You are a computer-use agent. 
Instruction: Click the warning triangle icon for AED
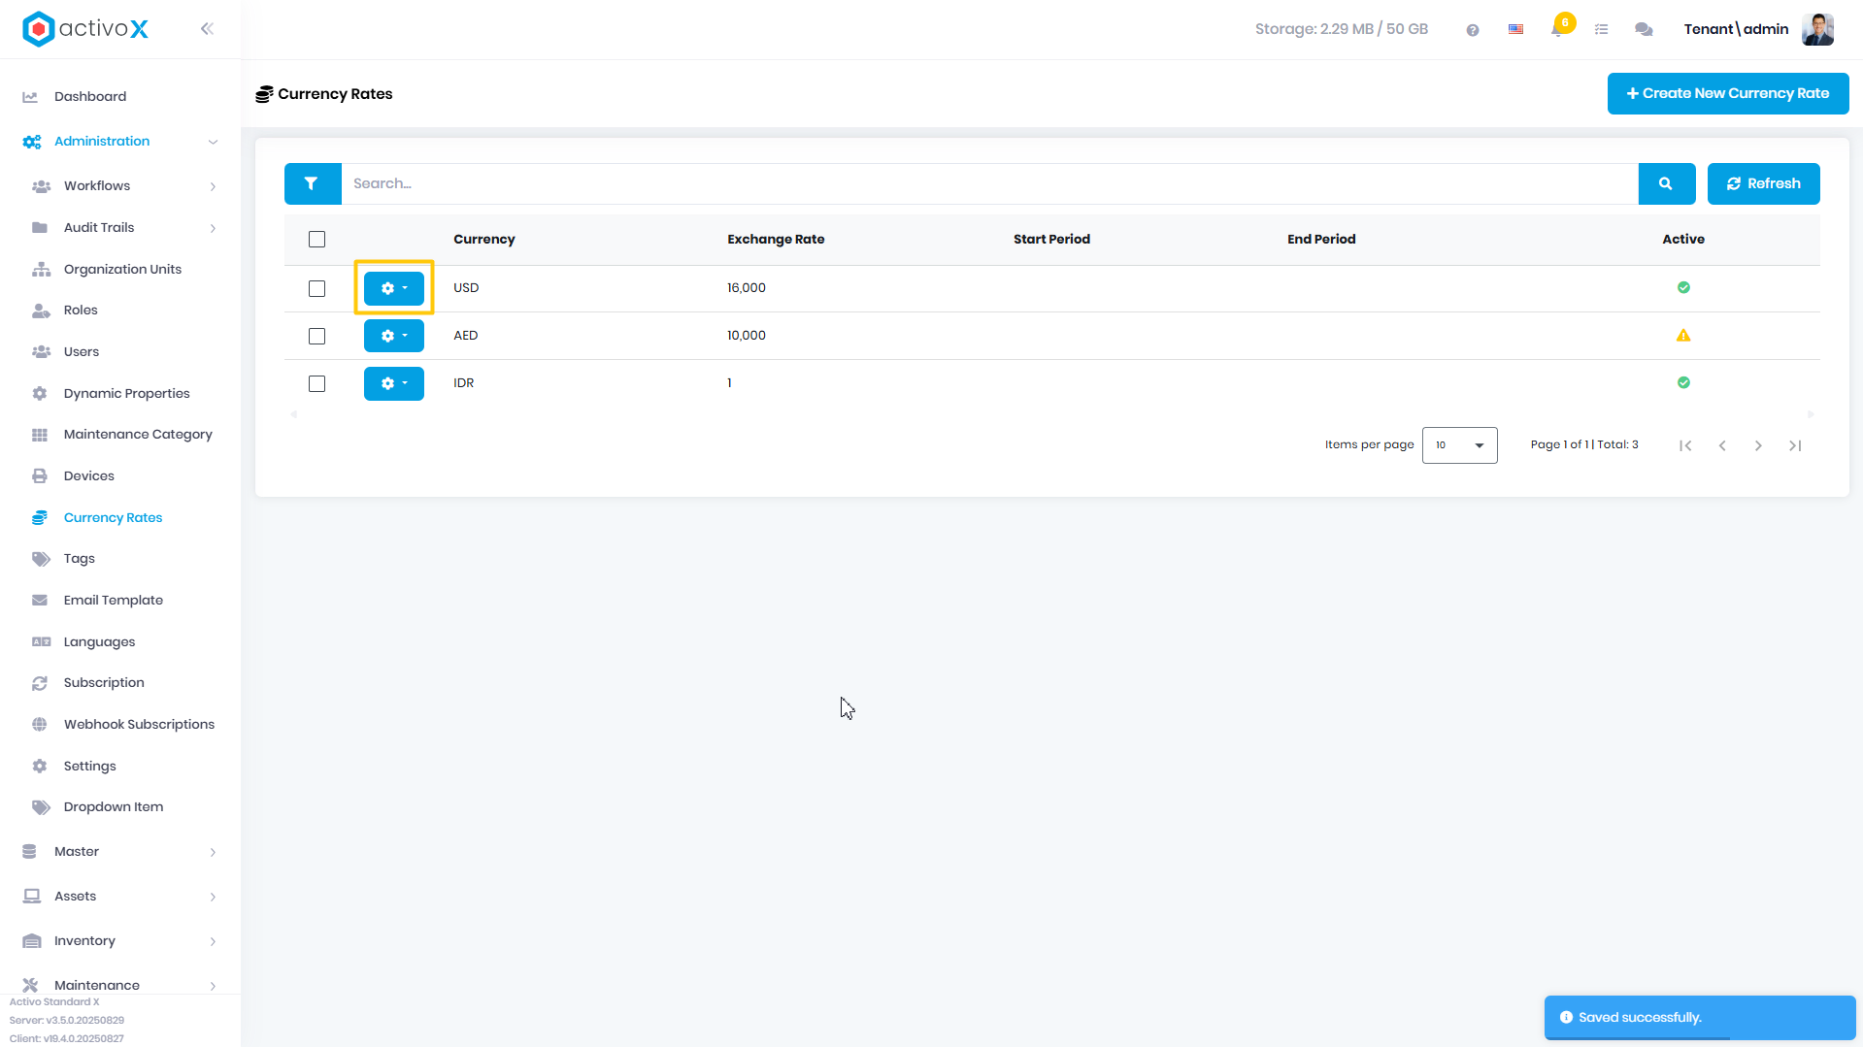1683,335
